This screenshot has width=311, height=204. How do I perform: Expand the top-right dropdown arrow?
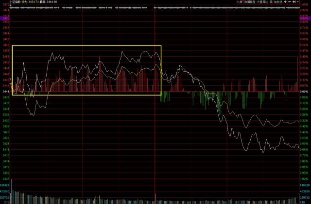(298, 2)
